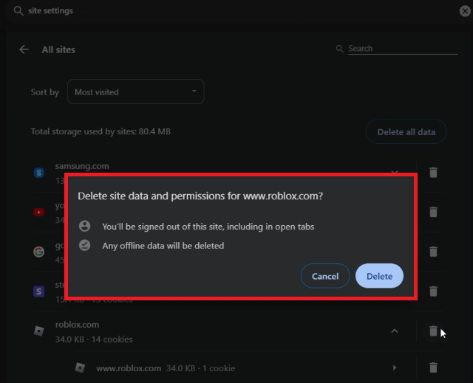
Task: Click the Google site favicon
Action: [39, 252]
